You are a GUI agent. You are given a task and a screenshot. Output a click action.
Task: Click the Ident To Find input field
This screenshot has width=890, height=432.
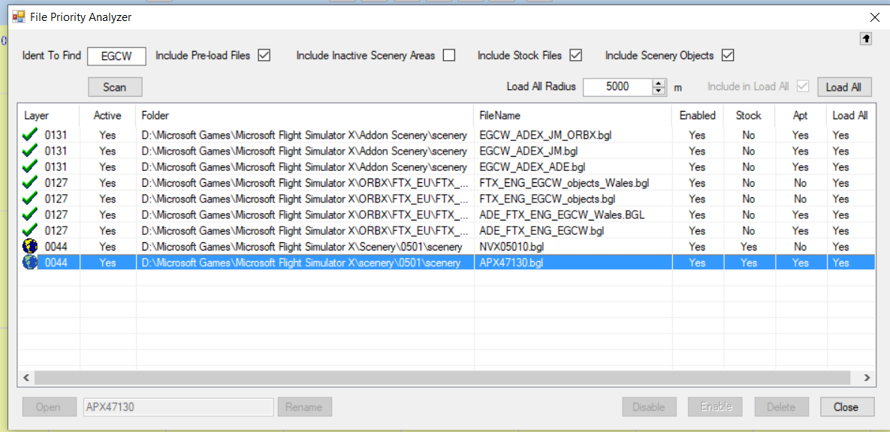(116, 55)
